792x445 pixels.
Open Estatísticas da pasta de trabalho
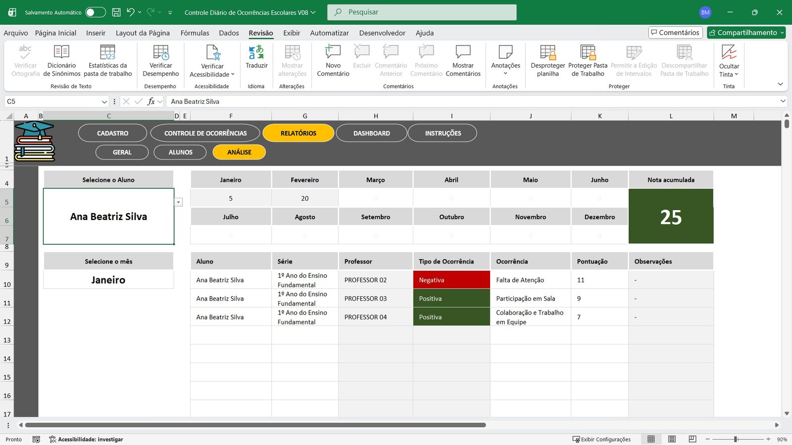(107, 52)
